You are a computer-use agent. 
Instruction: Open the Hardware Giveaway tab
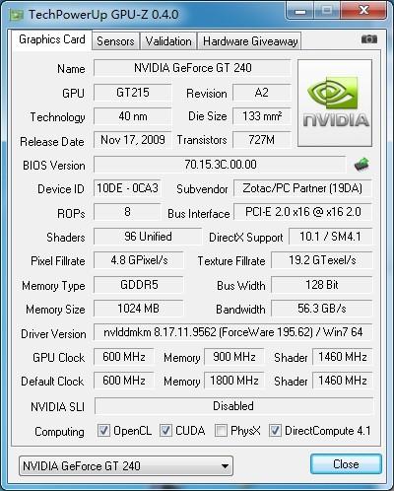pyautogui.click(x=250, y=41)
